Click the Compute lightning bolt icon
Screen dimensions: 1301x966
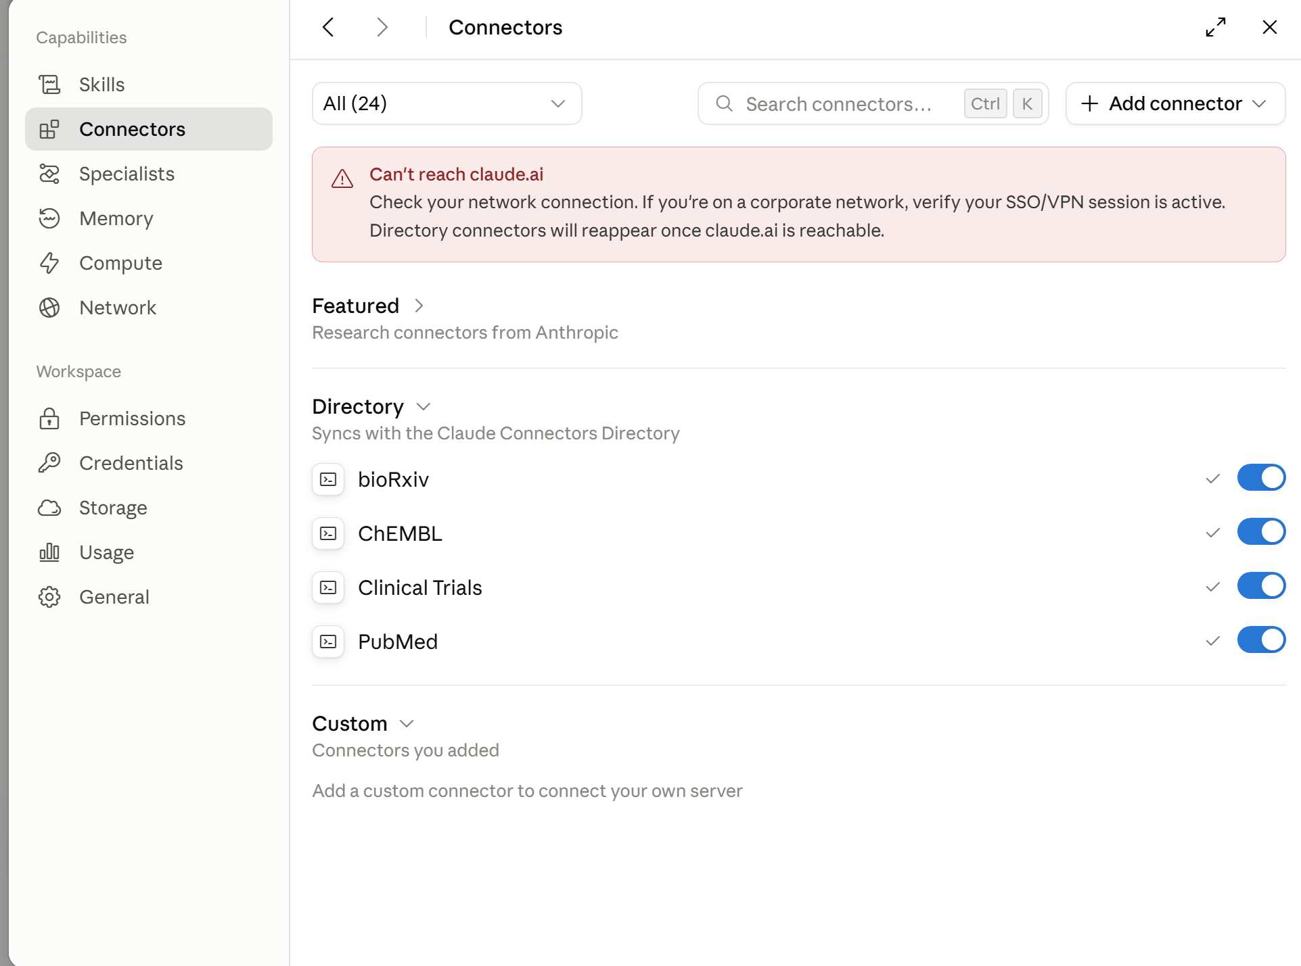(x=49, y=263)
